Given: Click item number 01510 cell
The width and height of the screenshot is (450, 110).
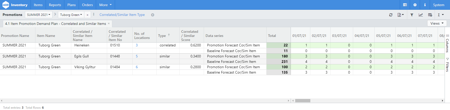Looking at the screenshot, I should click(120, 45).
